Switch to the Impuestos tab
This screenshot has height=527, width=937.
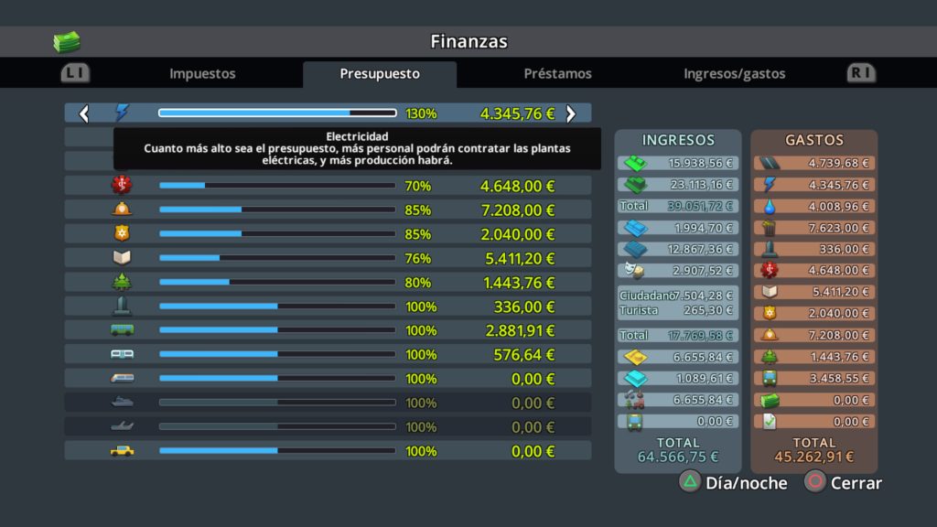click(x=202, y=74)
